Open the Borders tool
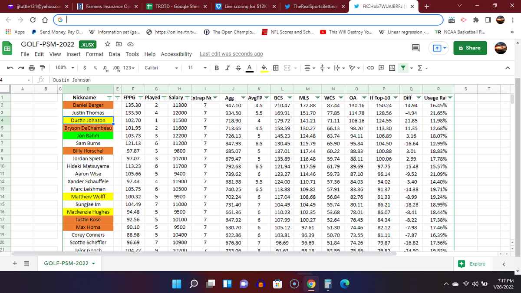Screen dimensions: 521x293 tap(276, 68)
